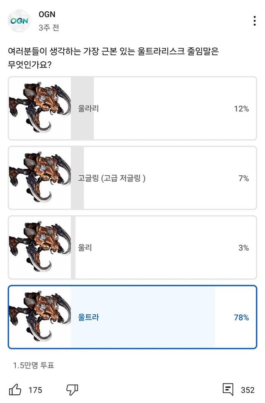Screen dimensions: 265x403
Task: Open the OGN channel avatar
Action: click(x=19, y=21)
